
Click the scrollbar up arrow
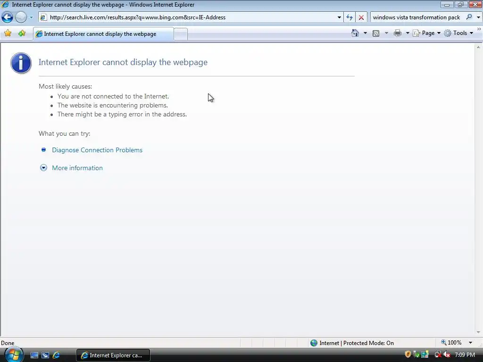(x=478, y=47)
